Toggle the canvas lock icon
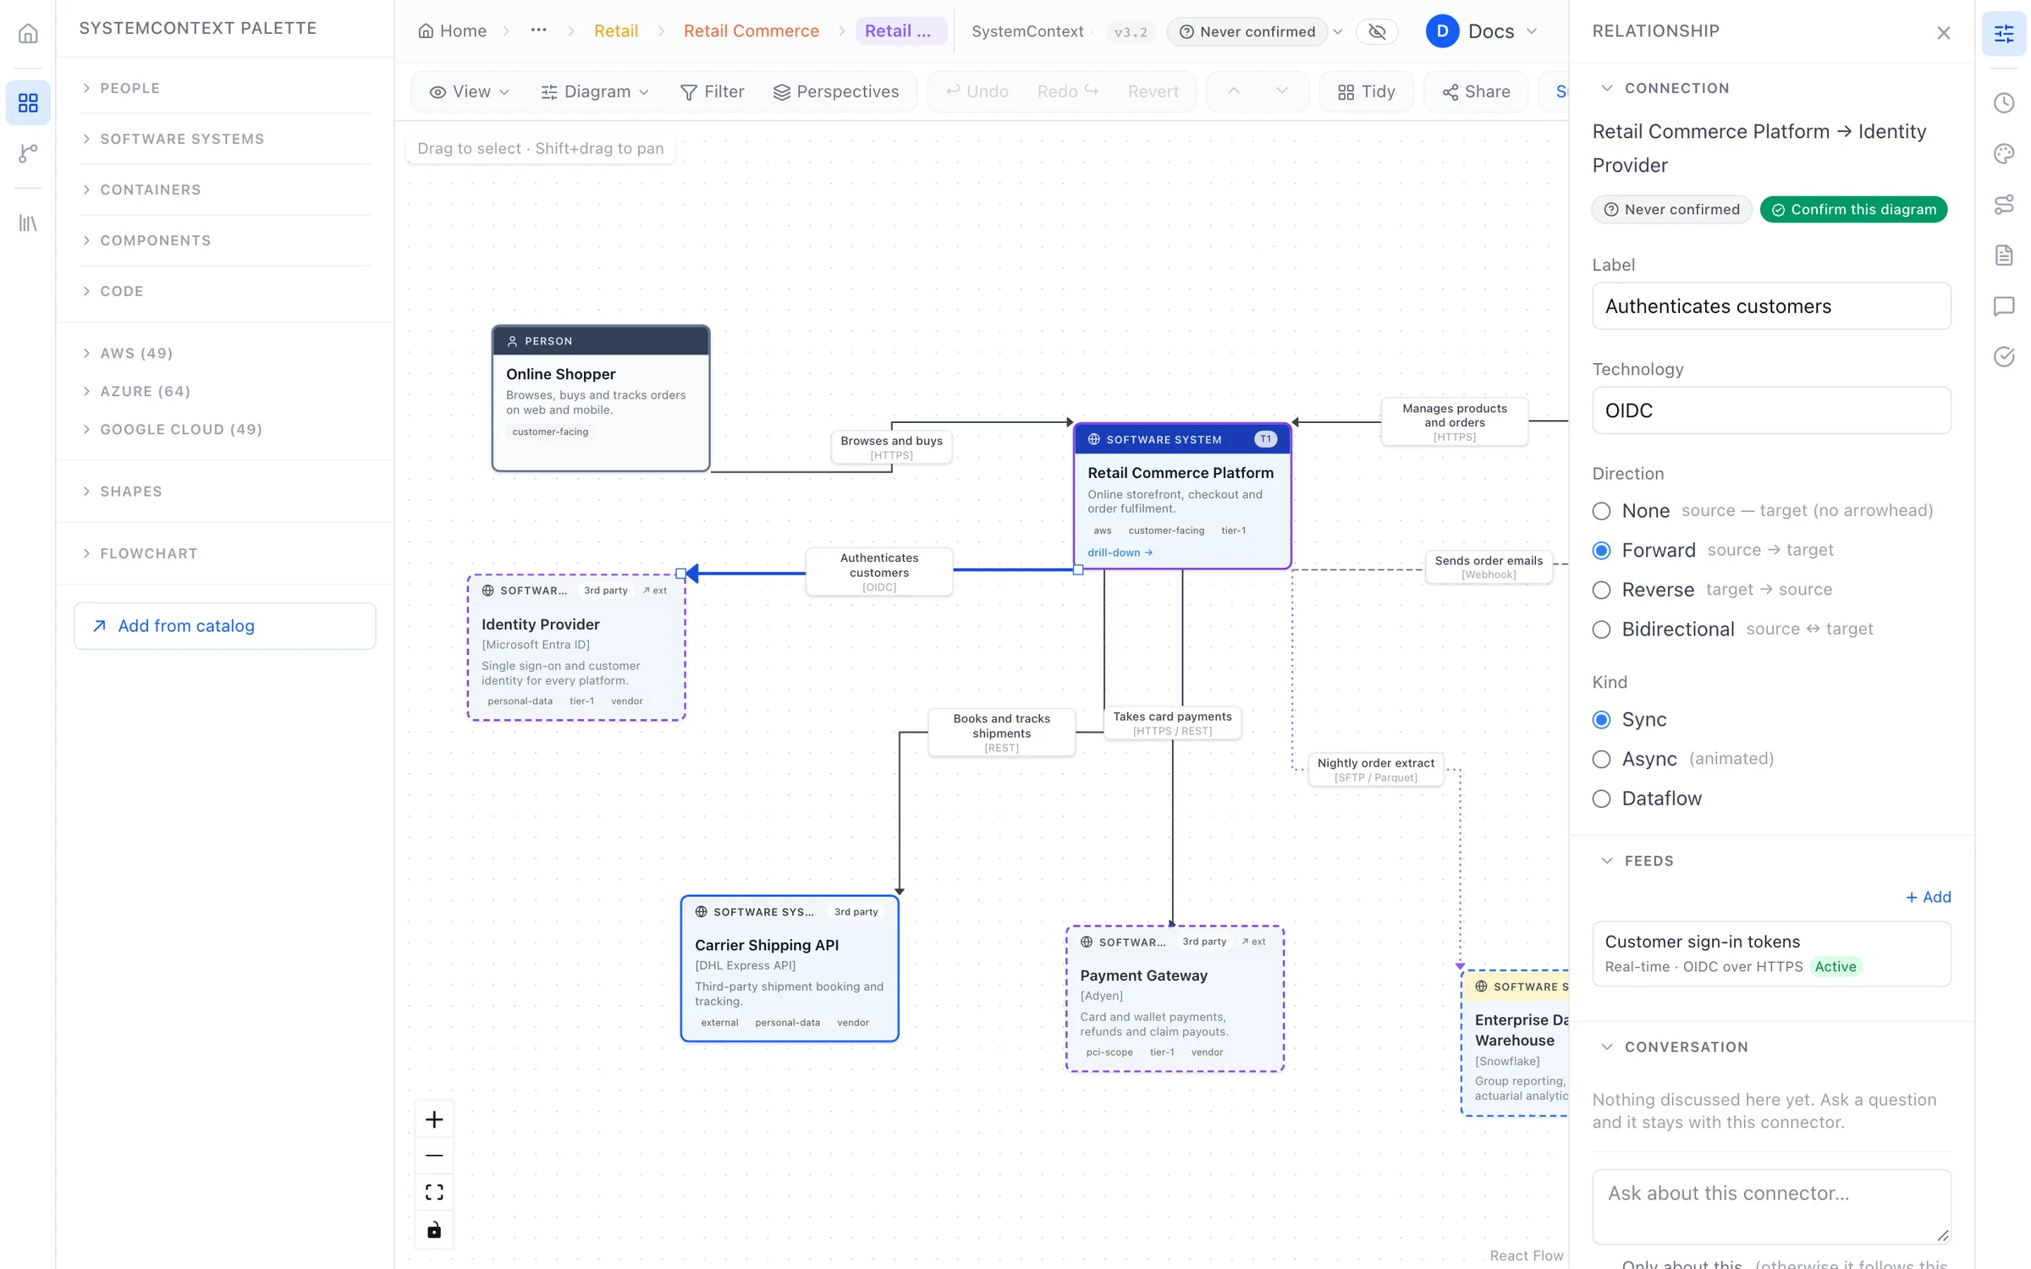Screen dimensions: 2031x1269 (434, 1229)
